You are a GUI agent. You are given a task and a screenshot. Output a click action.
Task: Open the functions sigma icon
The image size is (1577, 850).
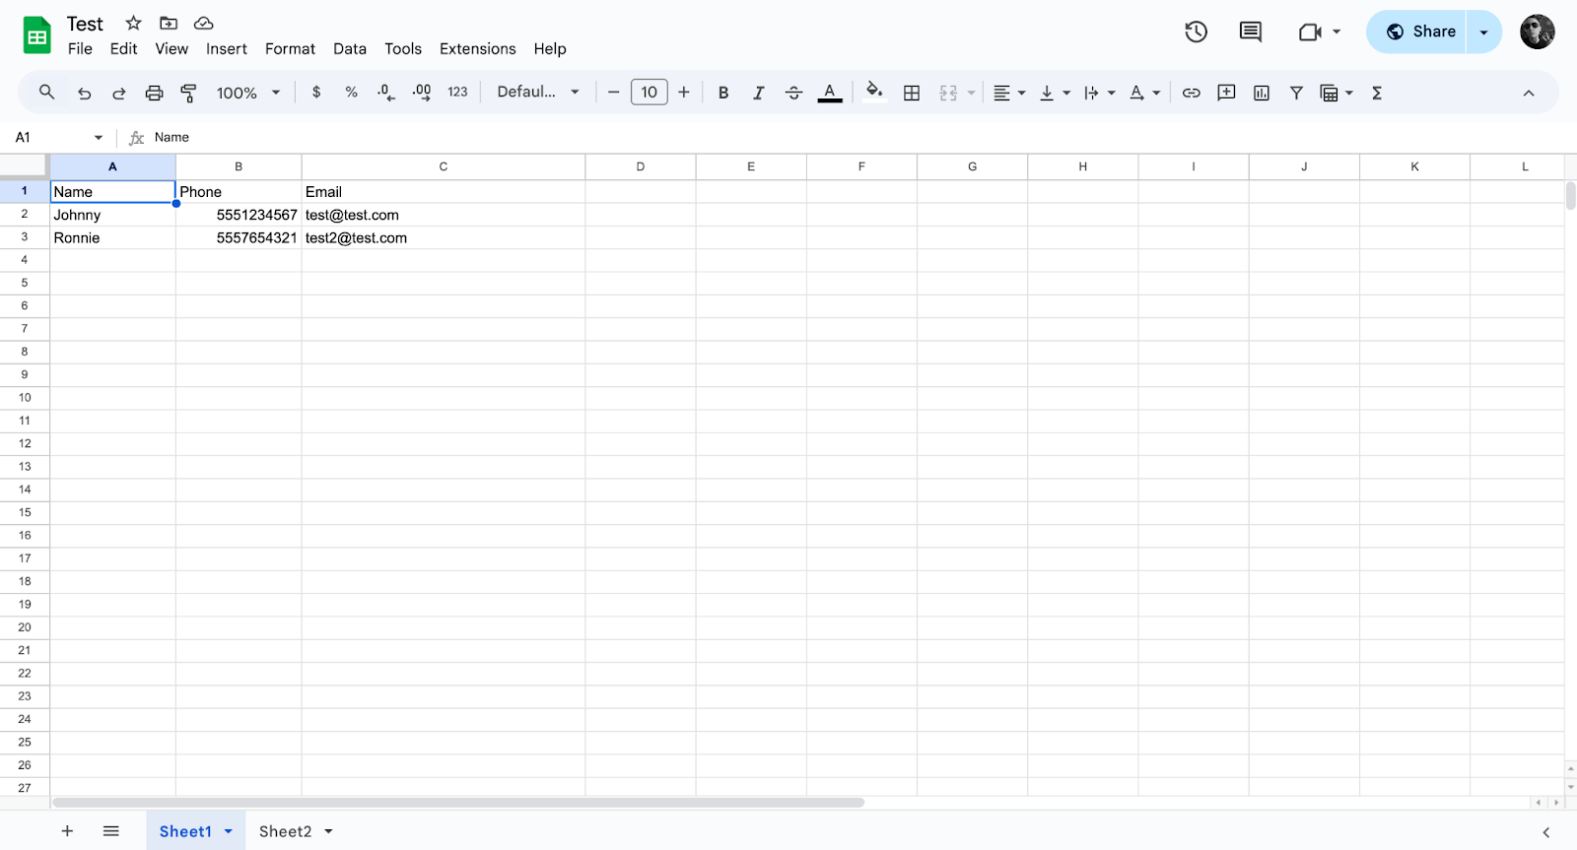click(x=1377, y=93)
